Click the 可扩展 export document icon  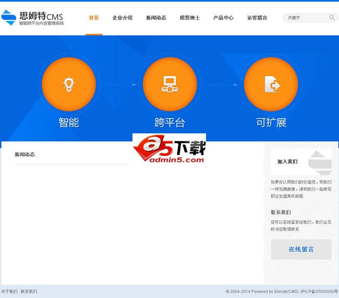[271, 84]
